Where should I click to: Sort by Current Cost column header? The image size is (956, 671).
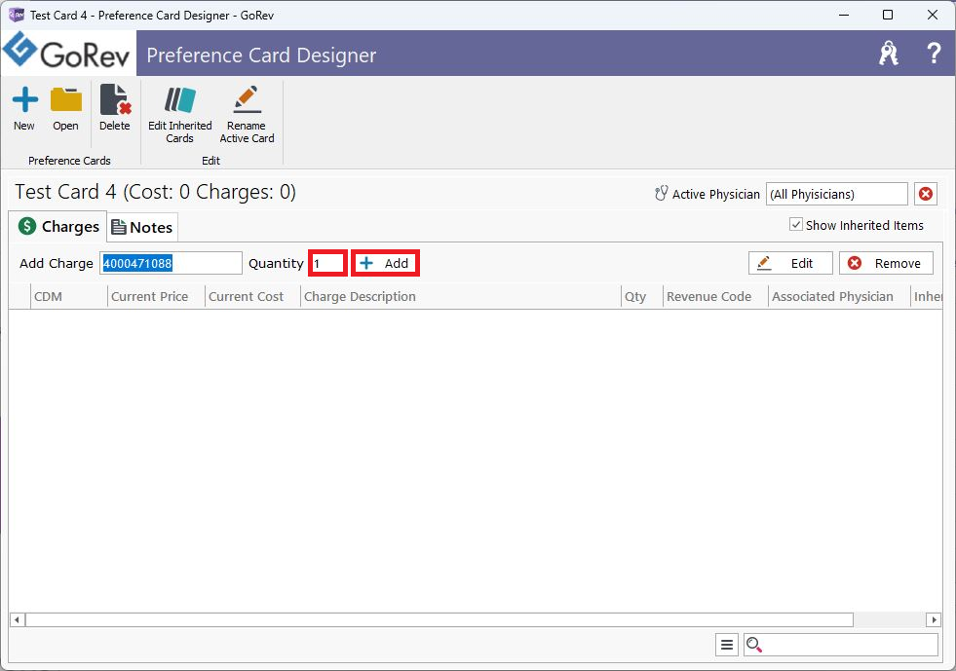(252, 297)
